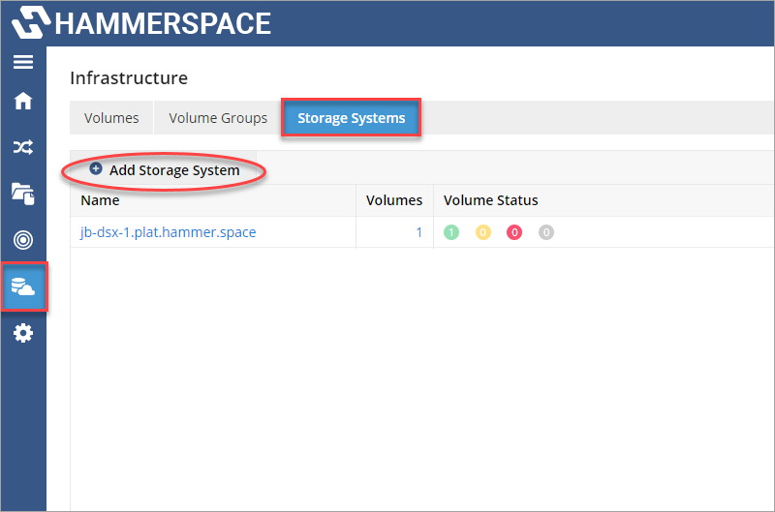This screenshot has height=512, width=775.
Task: Go to the Home icon in sidebar
Action: click(22, 101)
